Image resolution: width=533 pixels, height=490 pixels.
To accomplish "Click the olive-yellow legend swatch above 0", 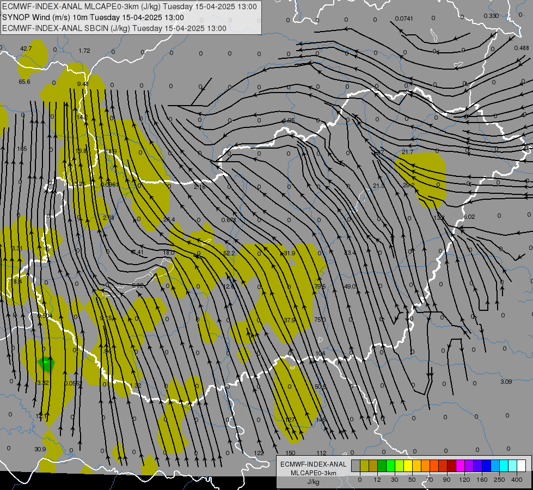I will click(x=365, y=465).
